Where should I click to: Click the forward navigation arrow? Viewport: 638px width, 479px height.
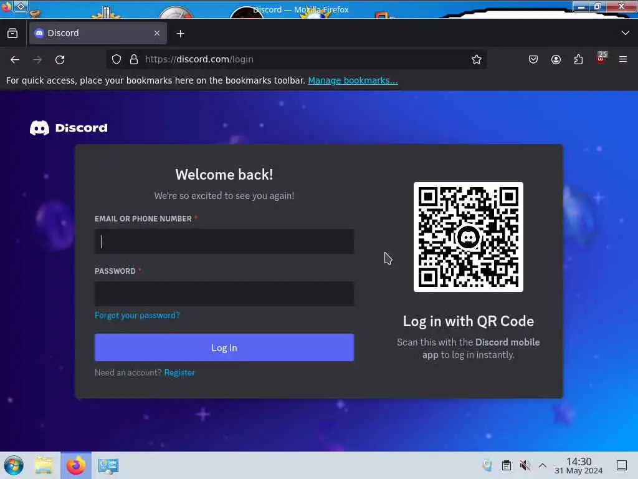point(37,60)
